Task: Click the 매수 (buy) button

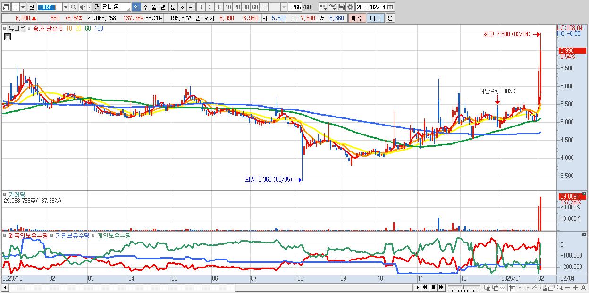Action: 357,18
